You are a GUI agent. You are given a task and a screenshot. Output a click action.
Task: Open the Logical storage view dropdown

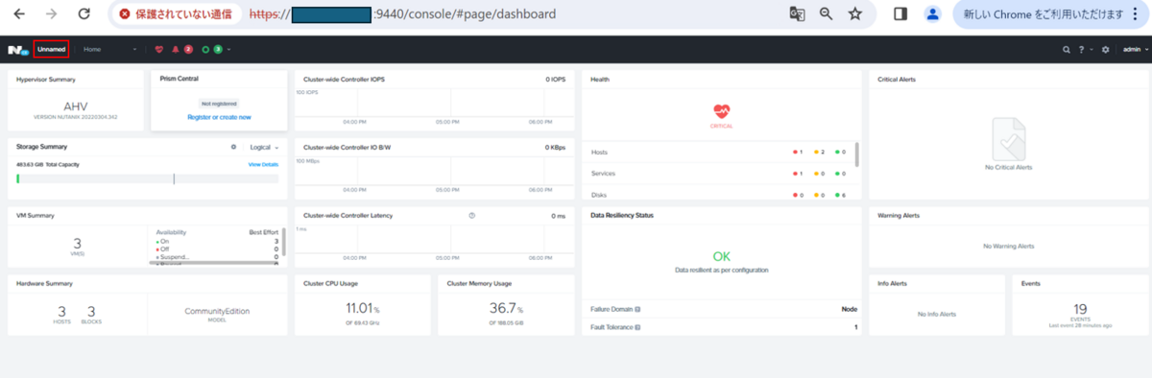[264, 147]
